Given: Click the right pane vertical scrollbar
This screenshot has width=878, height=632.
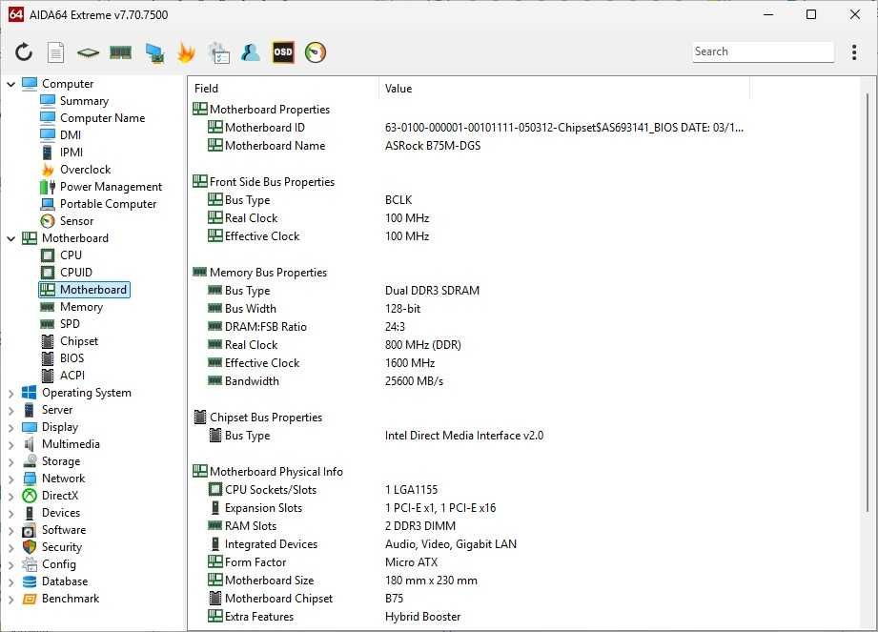Looking at the screenshot, I should click(x=868, y=302).
